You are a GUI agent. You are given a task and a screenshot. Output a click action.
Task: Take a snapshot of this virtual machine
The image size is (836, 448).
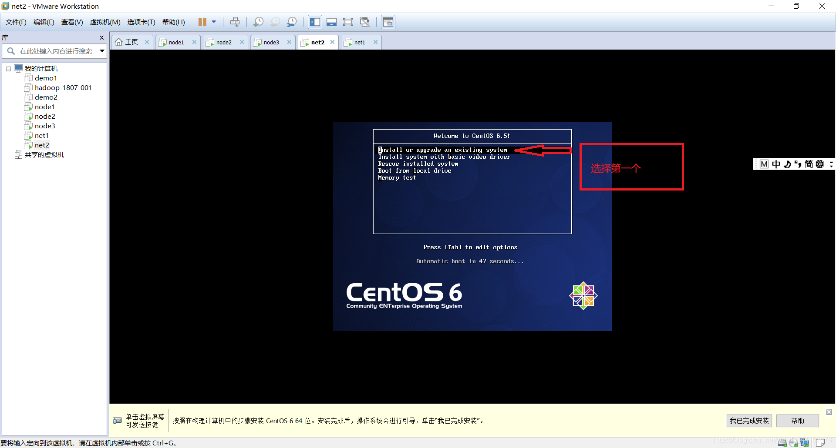point(259,22)
